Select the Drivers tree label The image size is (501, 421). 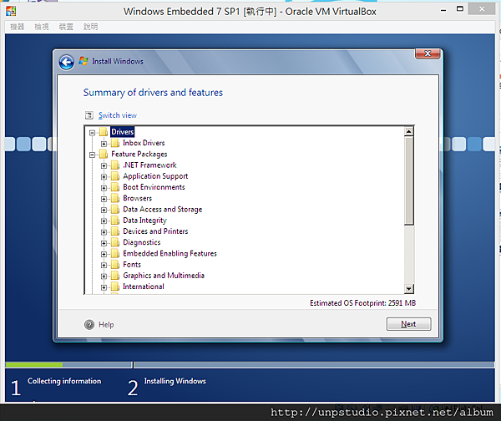click(x=123, y=132)
